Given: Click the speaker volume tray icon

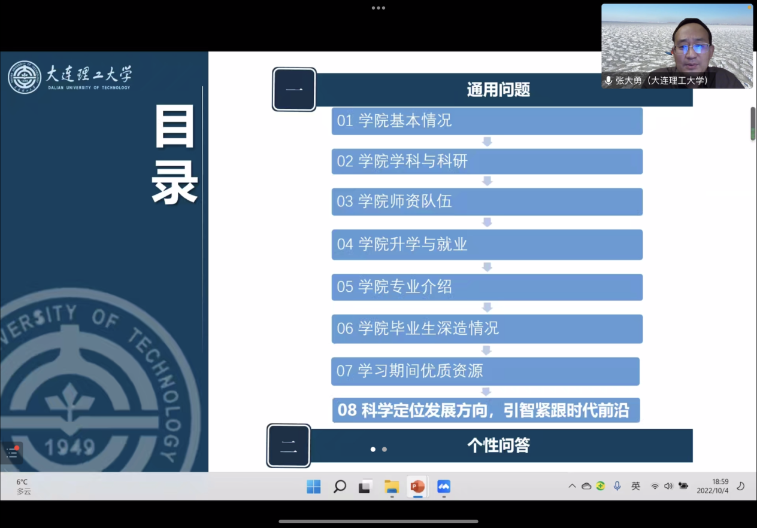Looking at the screenshot, I should click(x=668, y=486).
